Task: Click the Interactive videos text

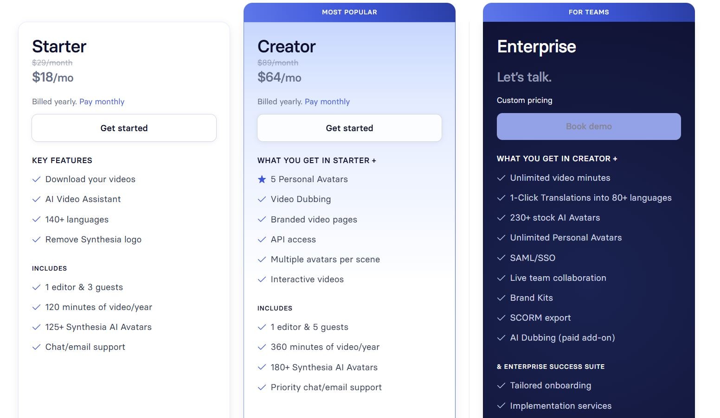Action: (307, 279)
